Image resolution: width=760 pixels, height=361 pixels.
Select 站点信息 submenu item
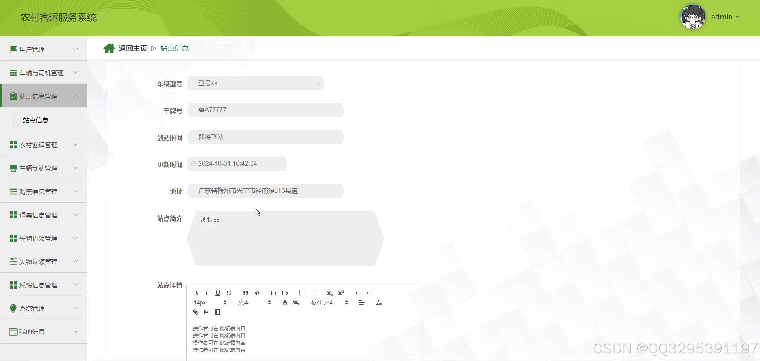point(36,120)
